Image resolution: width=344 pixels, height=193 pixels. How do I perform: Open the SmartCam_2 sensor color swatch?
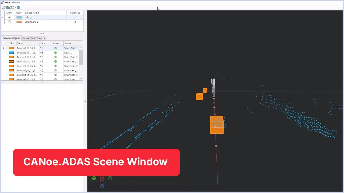click(19, 22)
